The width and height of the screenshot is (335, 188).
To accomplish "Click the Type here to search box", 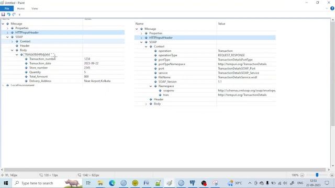I will point(48,183).
